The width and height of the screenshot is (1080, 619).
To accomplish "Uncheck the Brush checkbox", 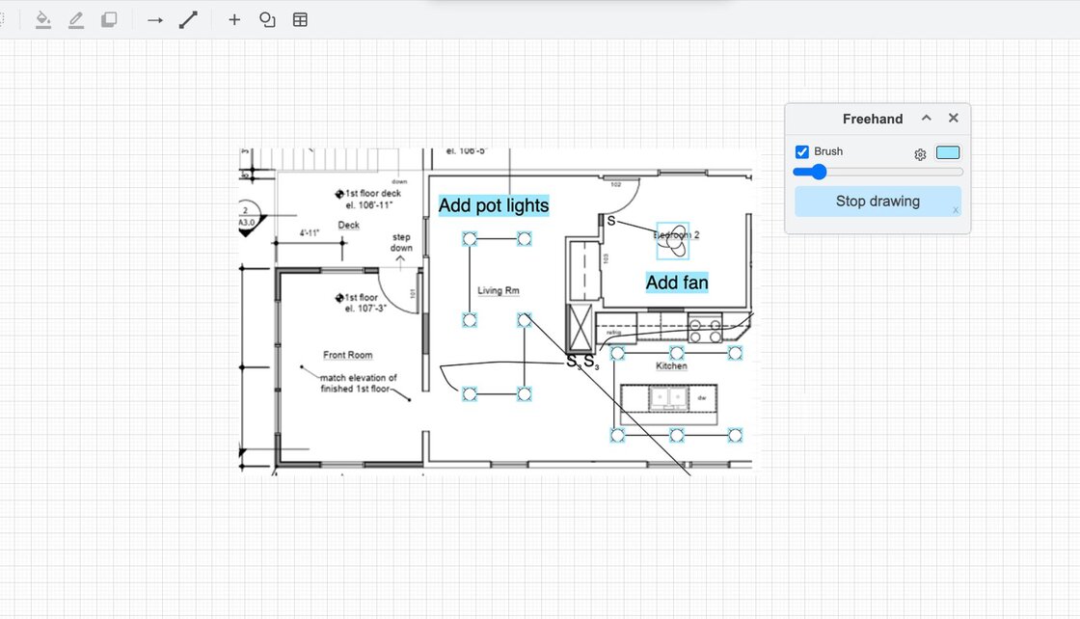I will pos(802,152).
